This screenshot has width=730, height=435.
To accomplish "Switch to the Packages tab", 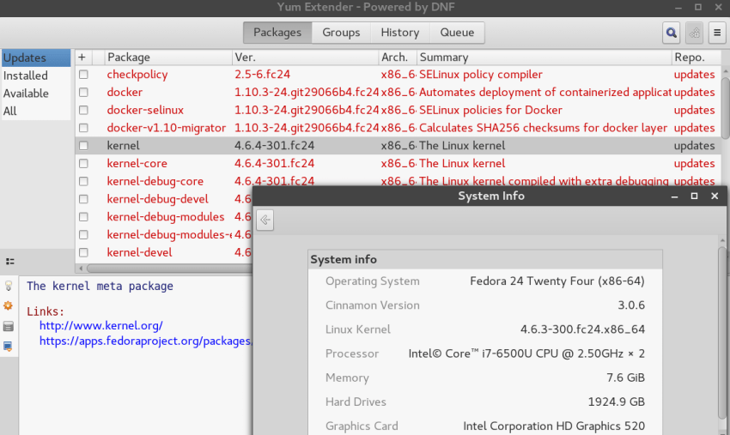I will point(277,33).
